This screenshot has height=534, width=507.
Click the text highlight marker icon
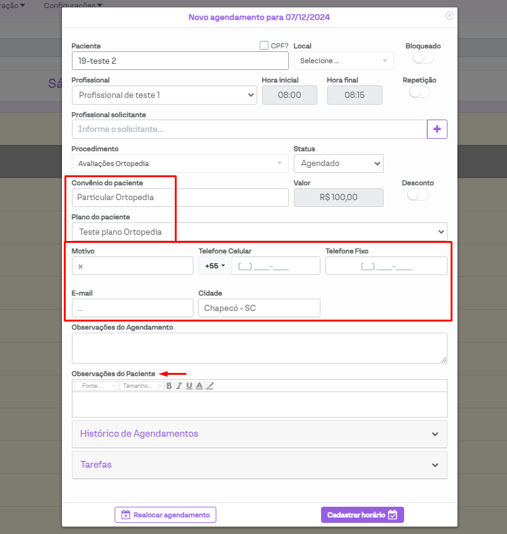click(x=209, y=386)
